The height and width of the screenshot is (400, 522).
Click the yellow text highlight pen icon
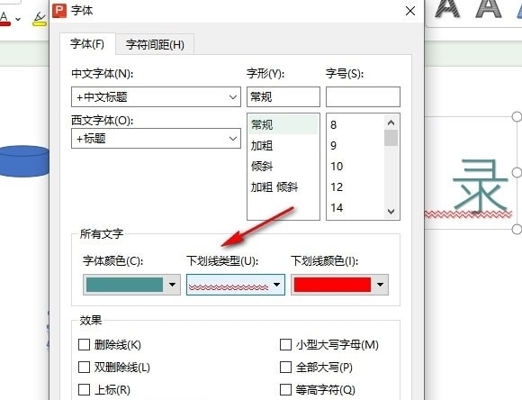tap(40, 19)
